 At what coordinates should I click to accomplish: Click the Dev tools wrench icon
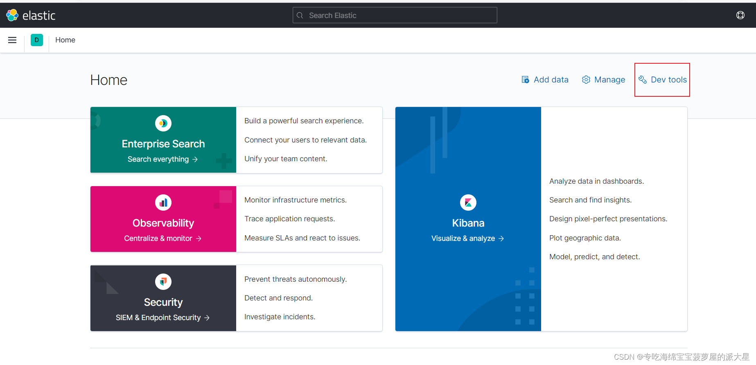pos(643,80)
